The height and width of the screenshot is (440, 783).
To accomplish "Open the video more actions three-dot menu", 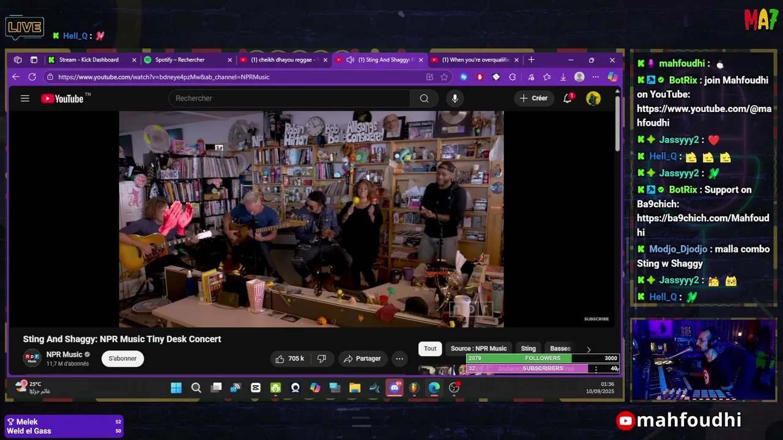I will coord(399,359).
